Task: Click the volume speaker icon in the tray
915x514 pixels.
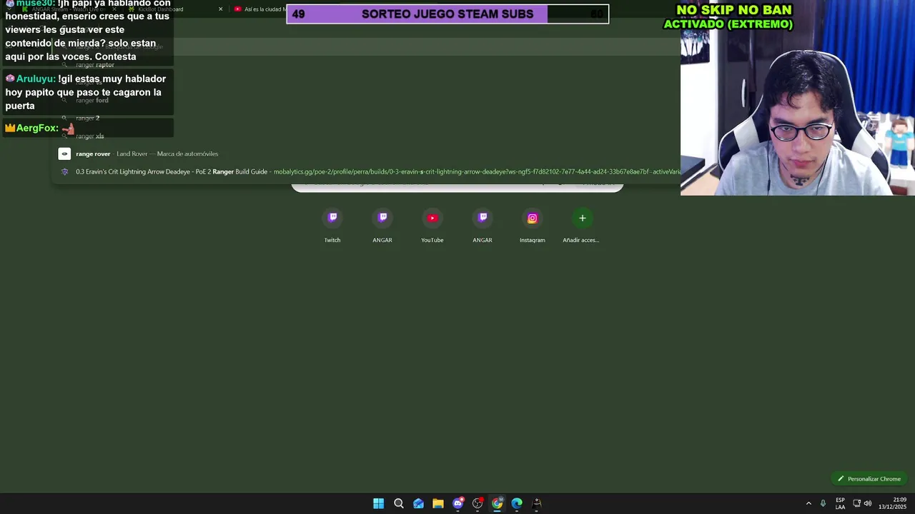Action: click(x=868, y=503)
